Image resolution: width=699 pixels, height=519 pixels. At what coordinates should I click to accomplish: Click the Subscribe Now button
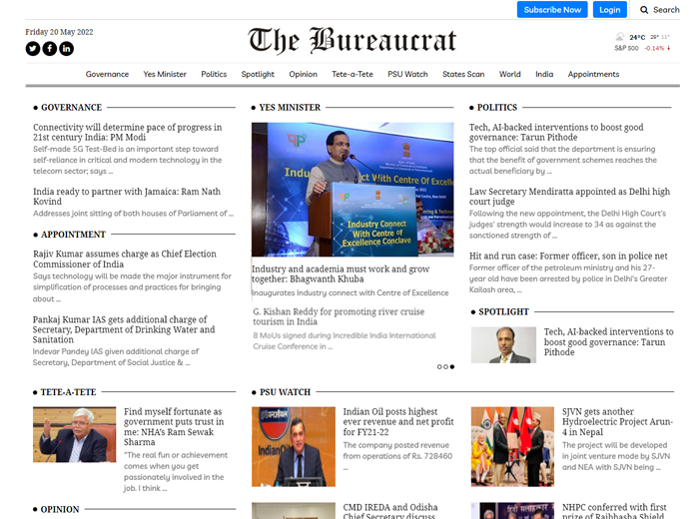click(x=552, y=10)
